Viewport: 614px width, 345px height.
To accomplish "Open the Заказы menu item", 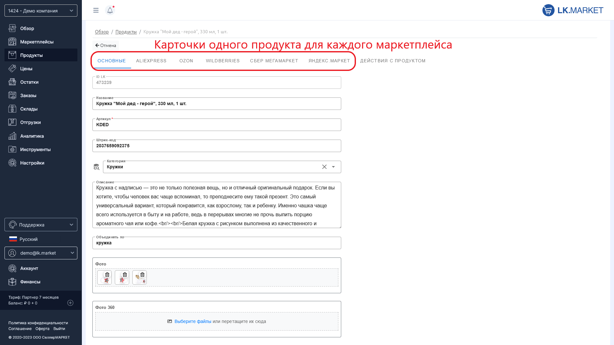I will 41,95.
